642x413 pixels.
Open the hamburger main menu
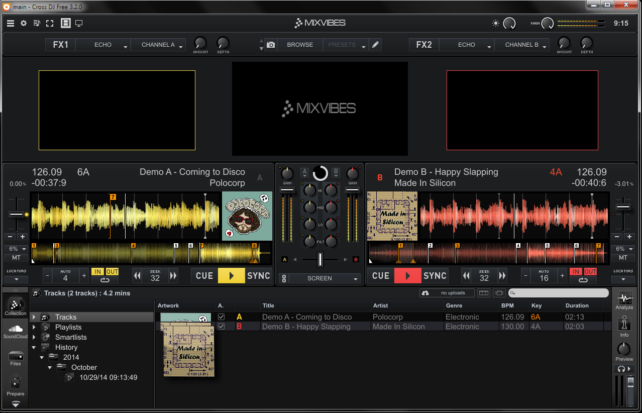coord(11,23)
